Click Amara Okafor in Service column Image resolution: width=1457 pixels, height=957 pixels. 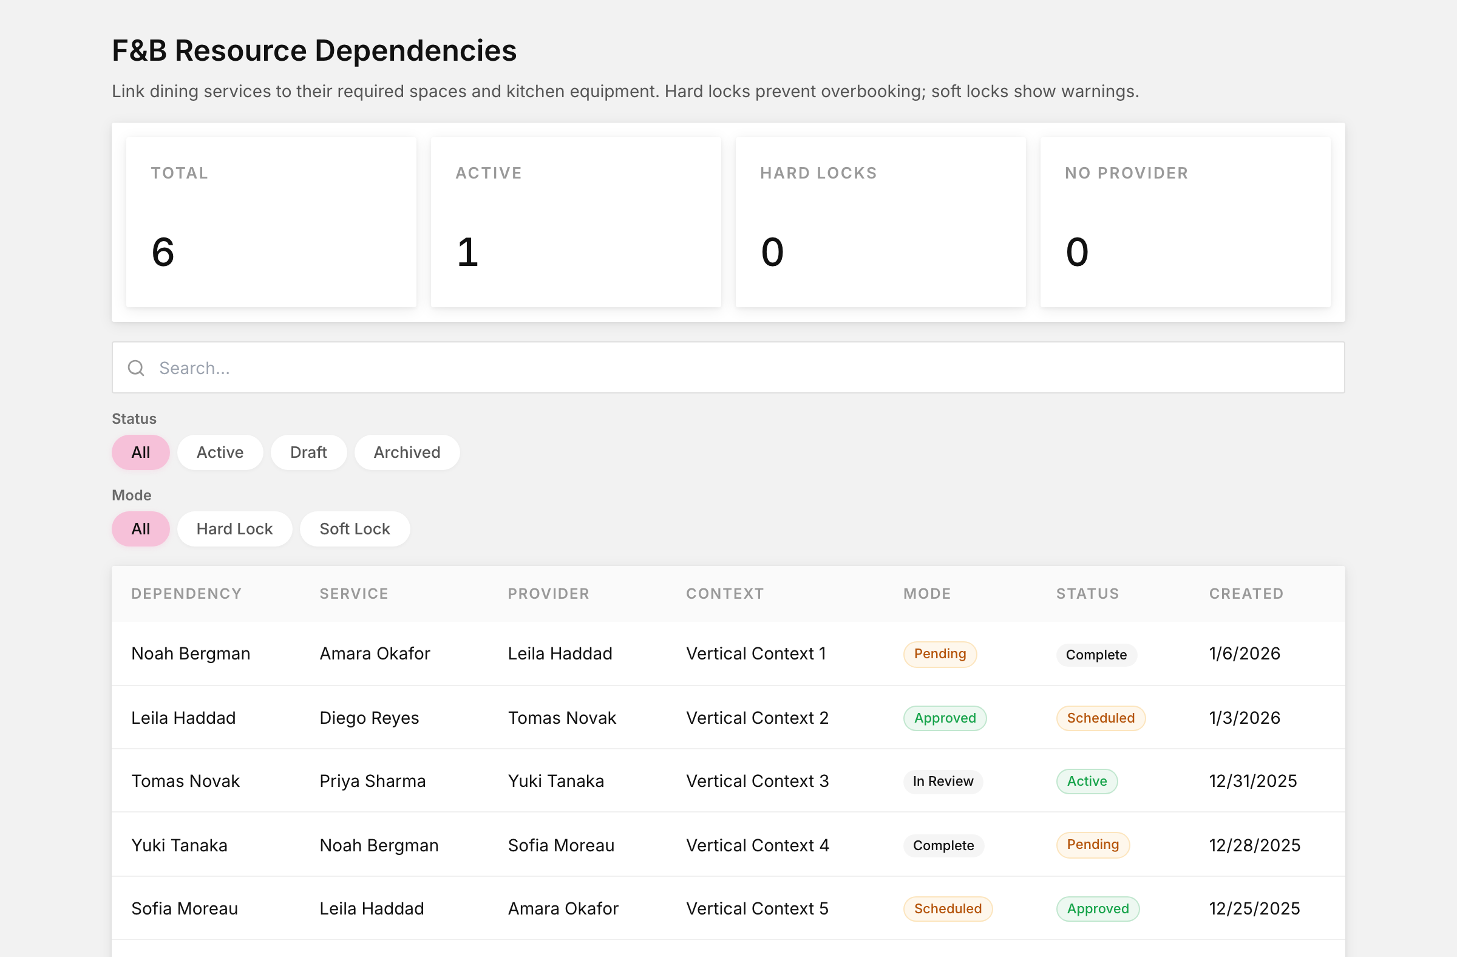click(x=375, y=654)
